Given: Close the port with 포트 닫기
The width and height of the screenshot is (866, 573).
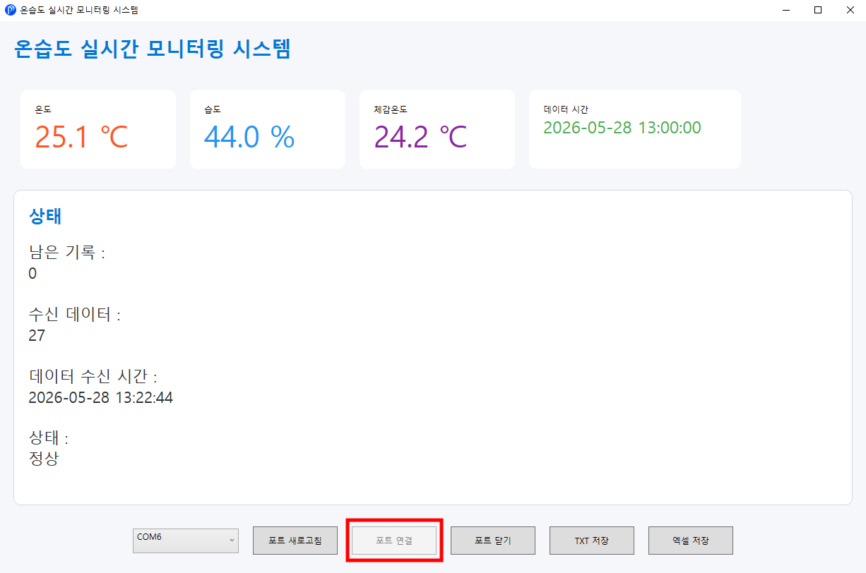Looking at the screenshot, I should [493, 541].
